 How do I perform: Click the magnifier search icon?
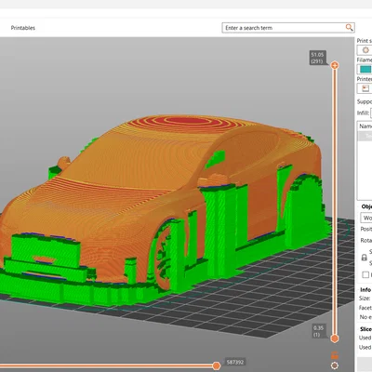350,28
